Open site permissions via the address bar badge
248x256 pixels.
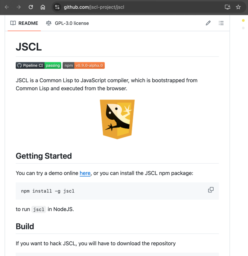coord(57,7)
